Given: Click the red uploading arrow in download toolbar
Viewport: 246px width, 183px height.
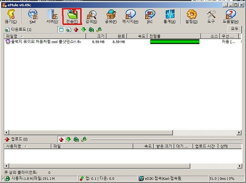Looking at the screenshot, I should tap(76, 29).
